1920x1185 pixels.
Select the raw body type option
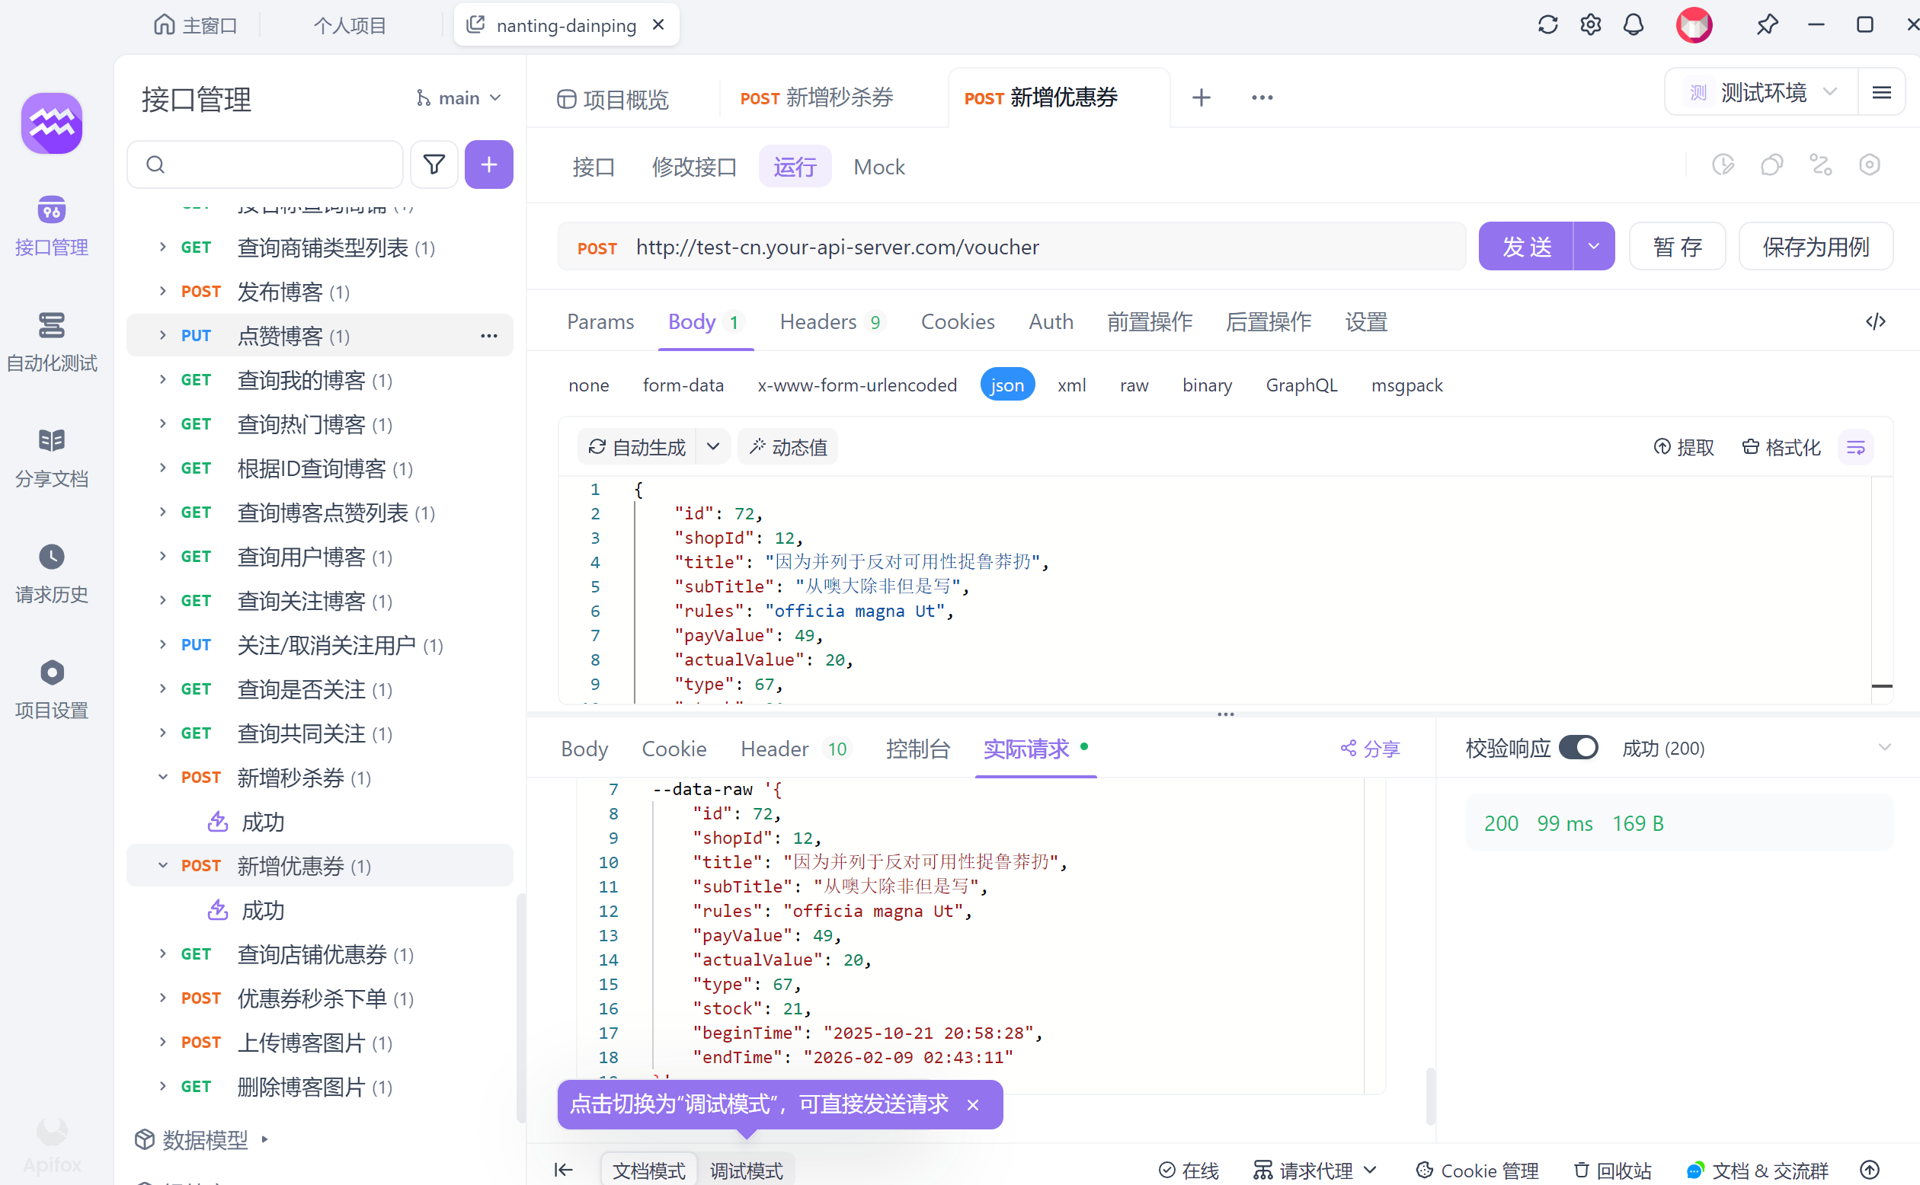1134,385
